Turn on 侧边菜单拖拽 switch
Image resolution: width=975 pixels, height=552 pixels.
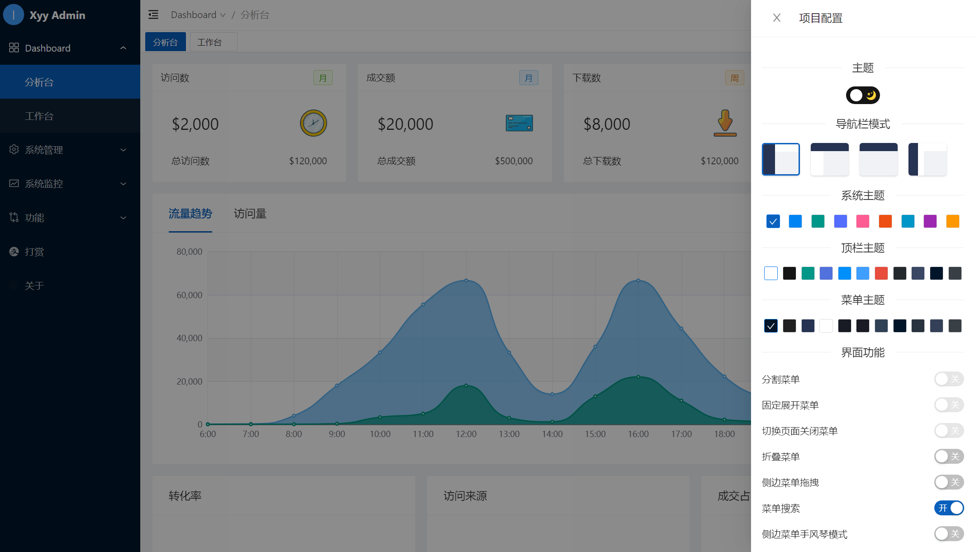pos(949,482)
